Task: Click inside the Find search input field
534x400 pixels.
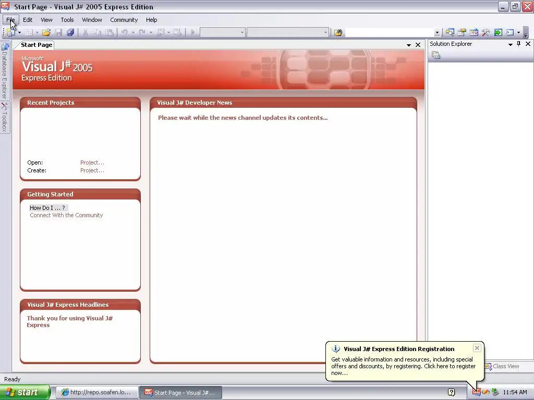Action: click(390, 32)
